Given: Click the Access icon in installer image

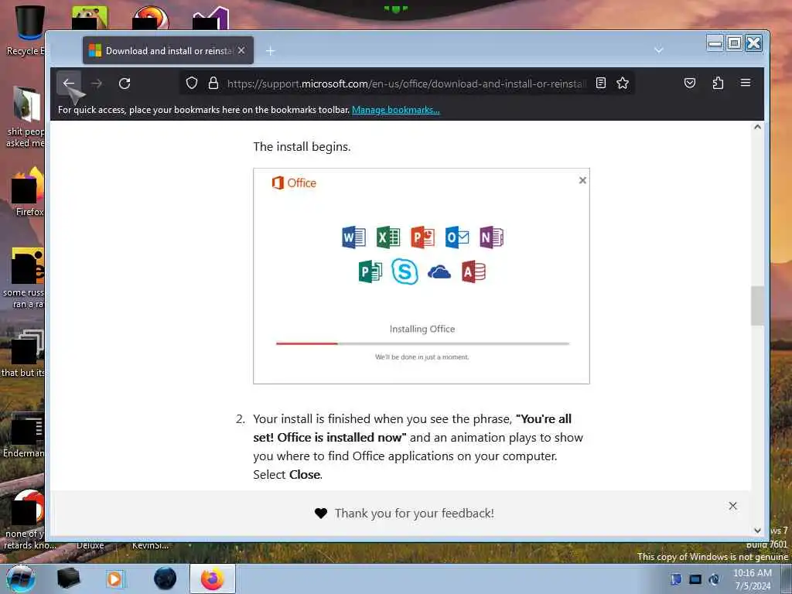Looking at the screenshot, I should tap(474, 271).
